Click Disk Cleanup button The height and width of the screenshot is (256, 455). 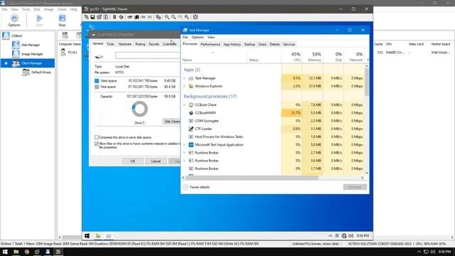click(172, 122)
